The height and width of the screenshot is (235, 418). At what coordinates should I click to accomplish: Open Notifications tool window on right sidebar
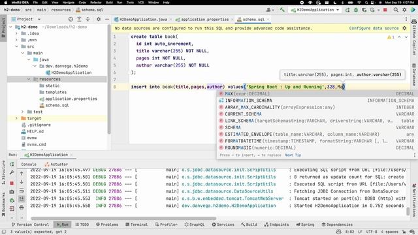click(x=414, y=200)
